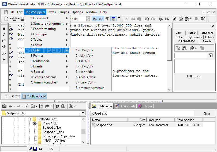Image resolution: width=217 pixels, height=152 pixels.
Task: Toggle the show paragraph marks (¶) button
Action: tap(107, 19)
